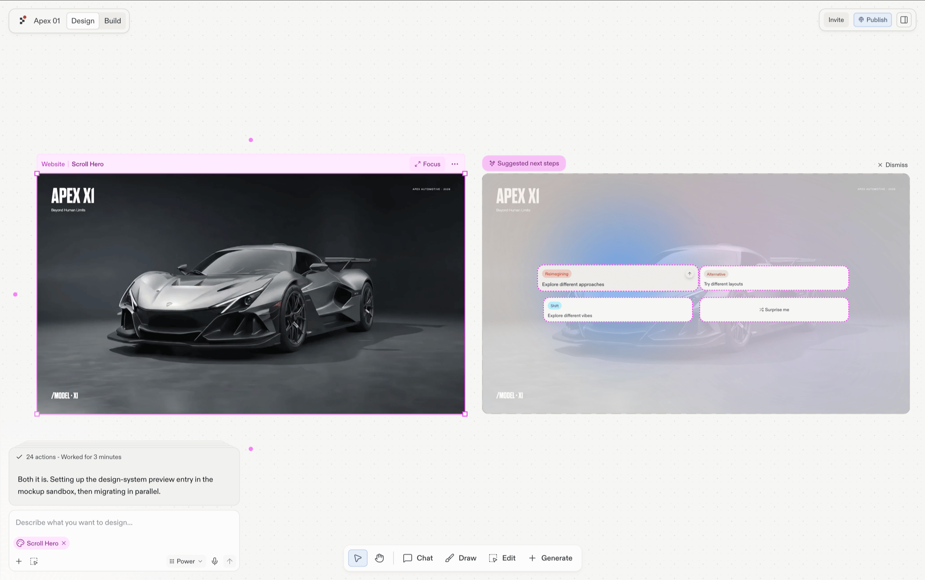Image resolution: width=925 pixels, height=580 pixels.
Task: Select the Alternative Try different layouts card
Action: point(774,278)
